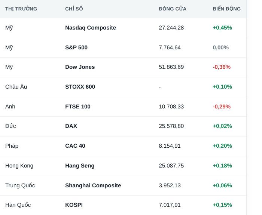Click the FTSE 100 -0,29% change value

pos(222,107)
